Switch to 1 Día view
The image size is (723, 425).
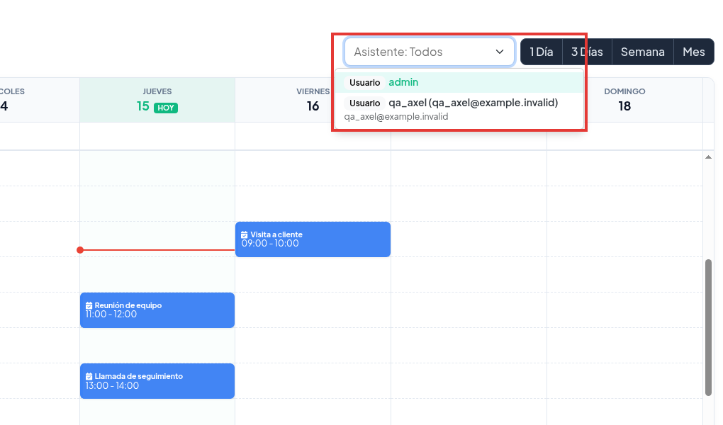point(542,52)
